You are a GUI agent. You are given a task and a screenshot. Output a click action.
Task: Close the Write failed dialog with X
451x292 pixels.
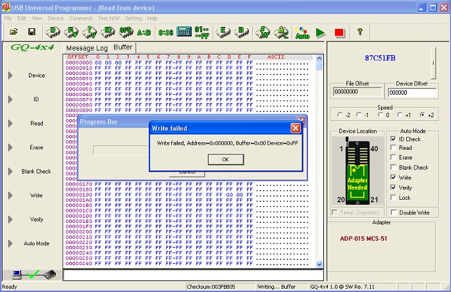296,128
